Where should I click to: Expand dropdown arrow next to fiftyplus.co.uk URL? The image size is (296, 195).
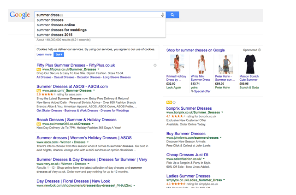(99, 70)
